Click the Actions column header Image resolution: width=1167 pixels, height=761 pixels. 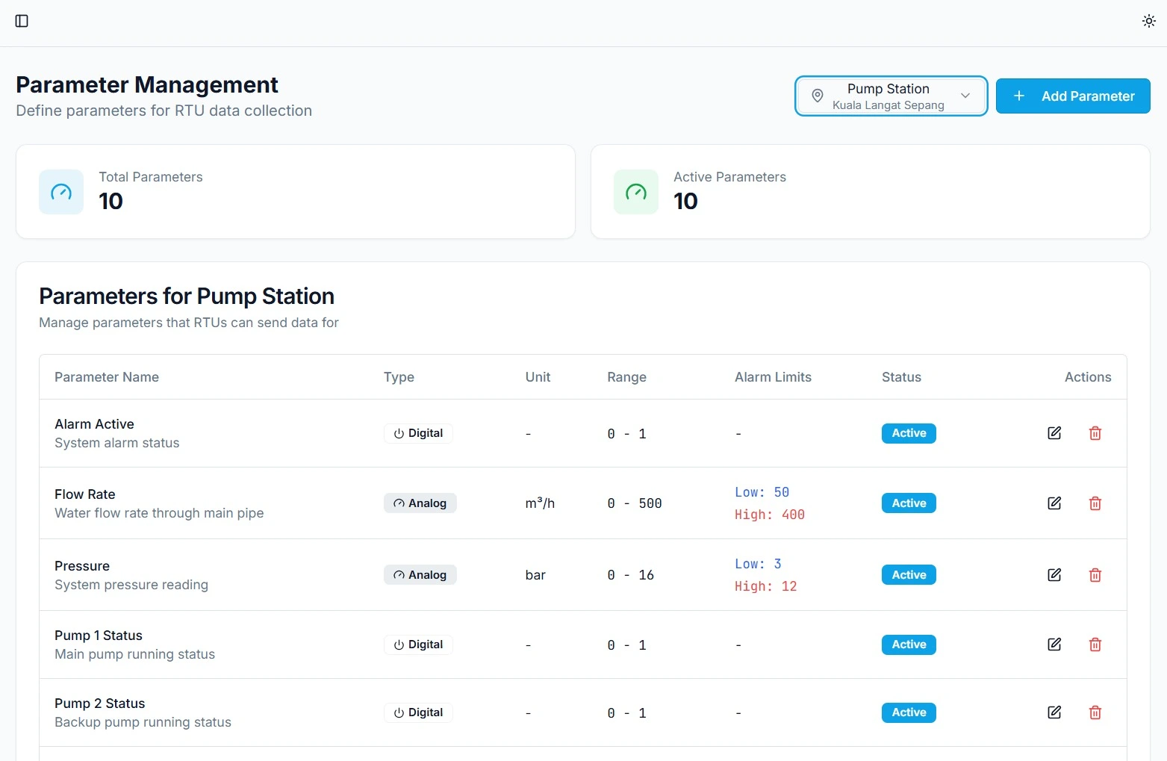point(1088,377)
